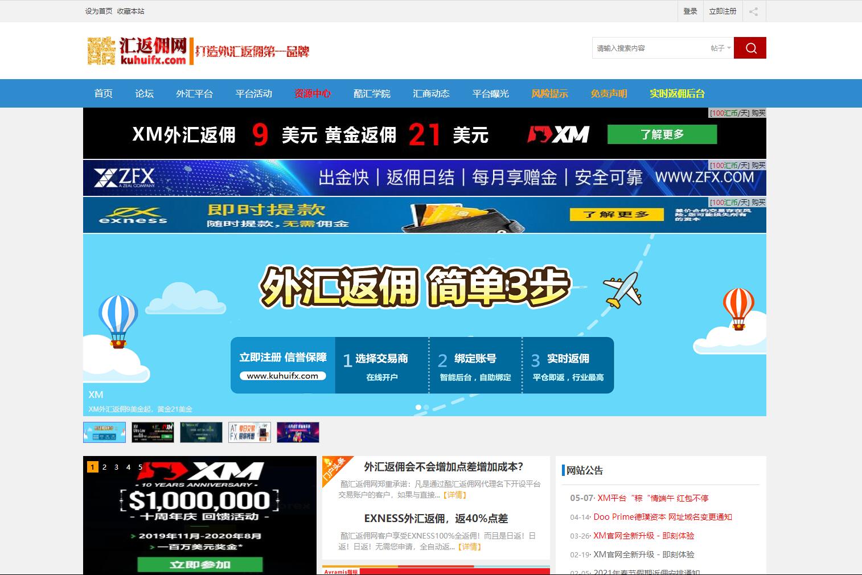The width and height of the screenshot is (862, 575).
Task: Go to 首页 in navigation bar
Action: pos(103,93)
